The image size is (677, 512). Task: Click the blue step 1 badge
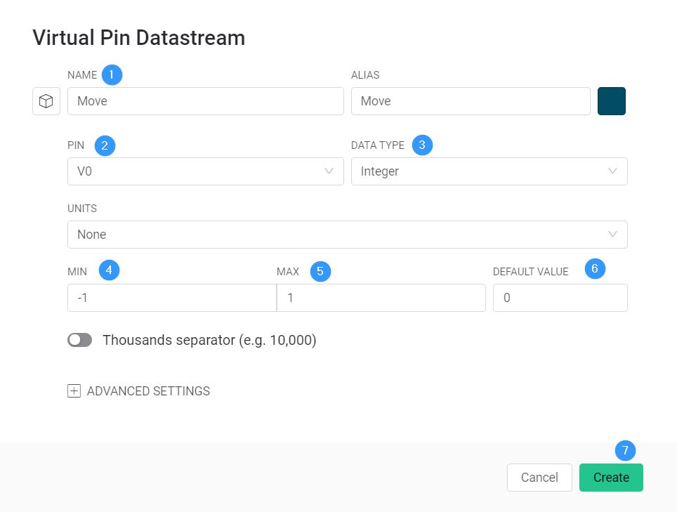(x=112, y=74)
